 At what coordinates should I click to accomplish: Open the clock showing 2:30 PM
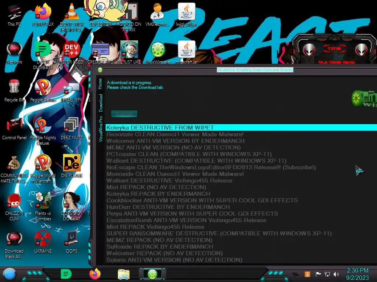coord(357,274)
